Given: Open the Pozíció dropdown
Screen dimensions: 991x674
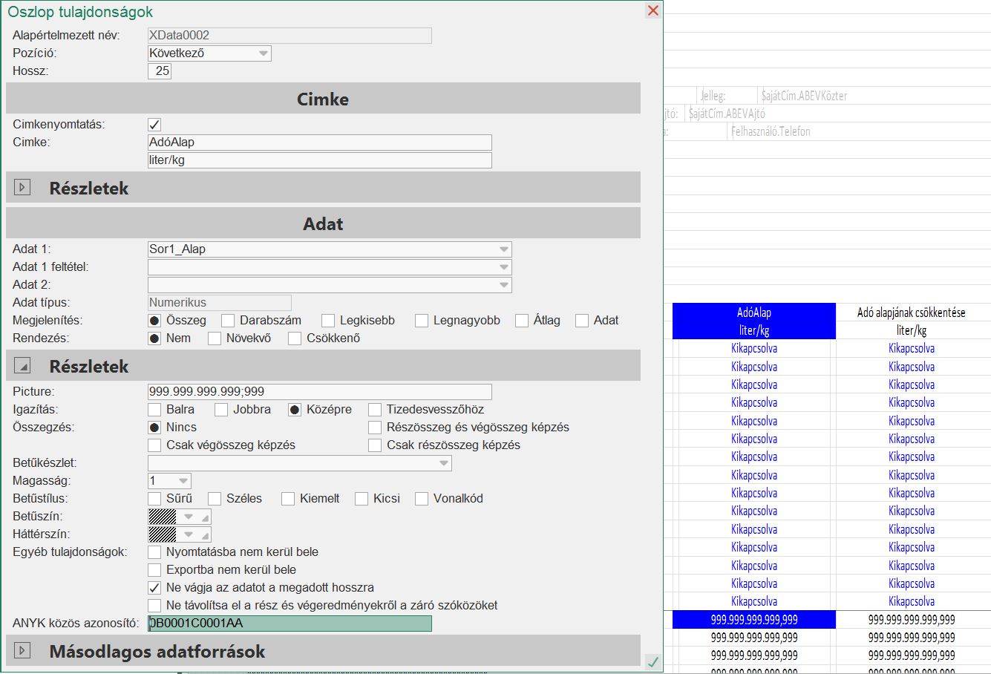Looking at the screenshot, I should pyautogui.click(x=263, y=53).
